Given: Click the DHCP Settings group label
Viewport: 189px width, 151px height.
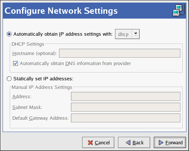Looking at the screenshot, I should click(x=28, y=44).
